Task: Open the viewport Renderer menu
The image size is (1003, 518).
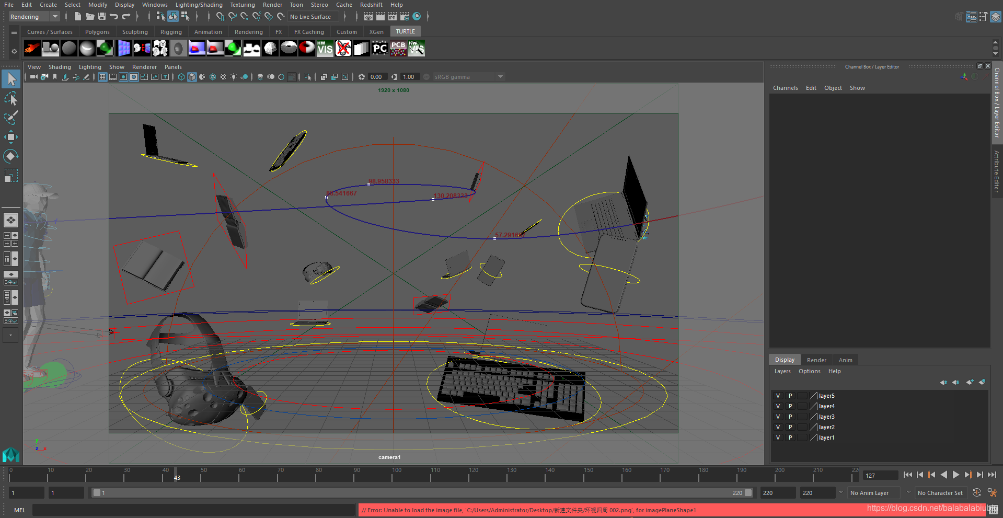Action: click(144, 67)
